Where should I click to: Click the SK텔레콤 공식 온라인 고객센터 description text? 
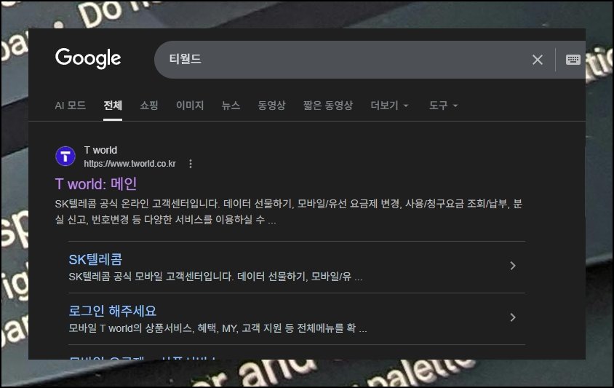click(x=289, y=212)
